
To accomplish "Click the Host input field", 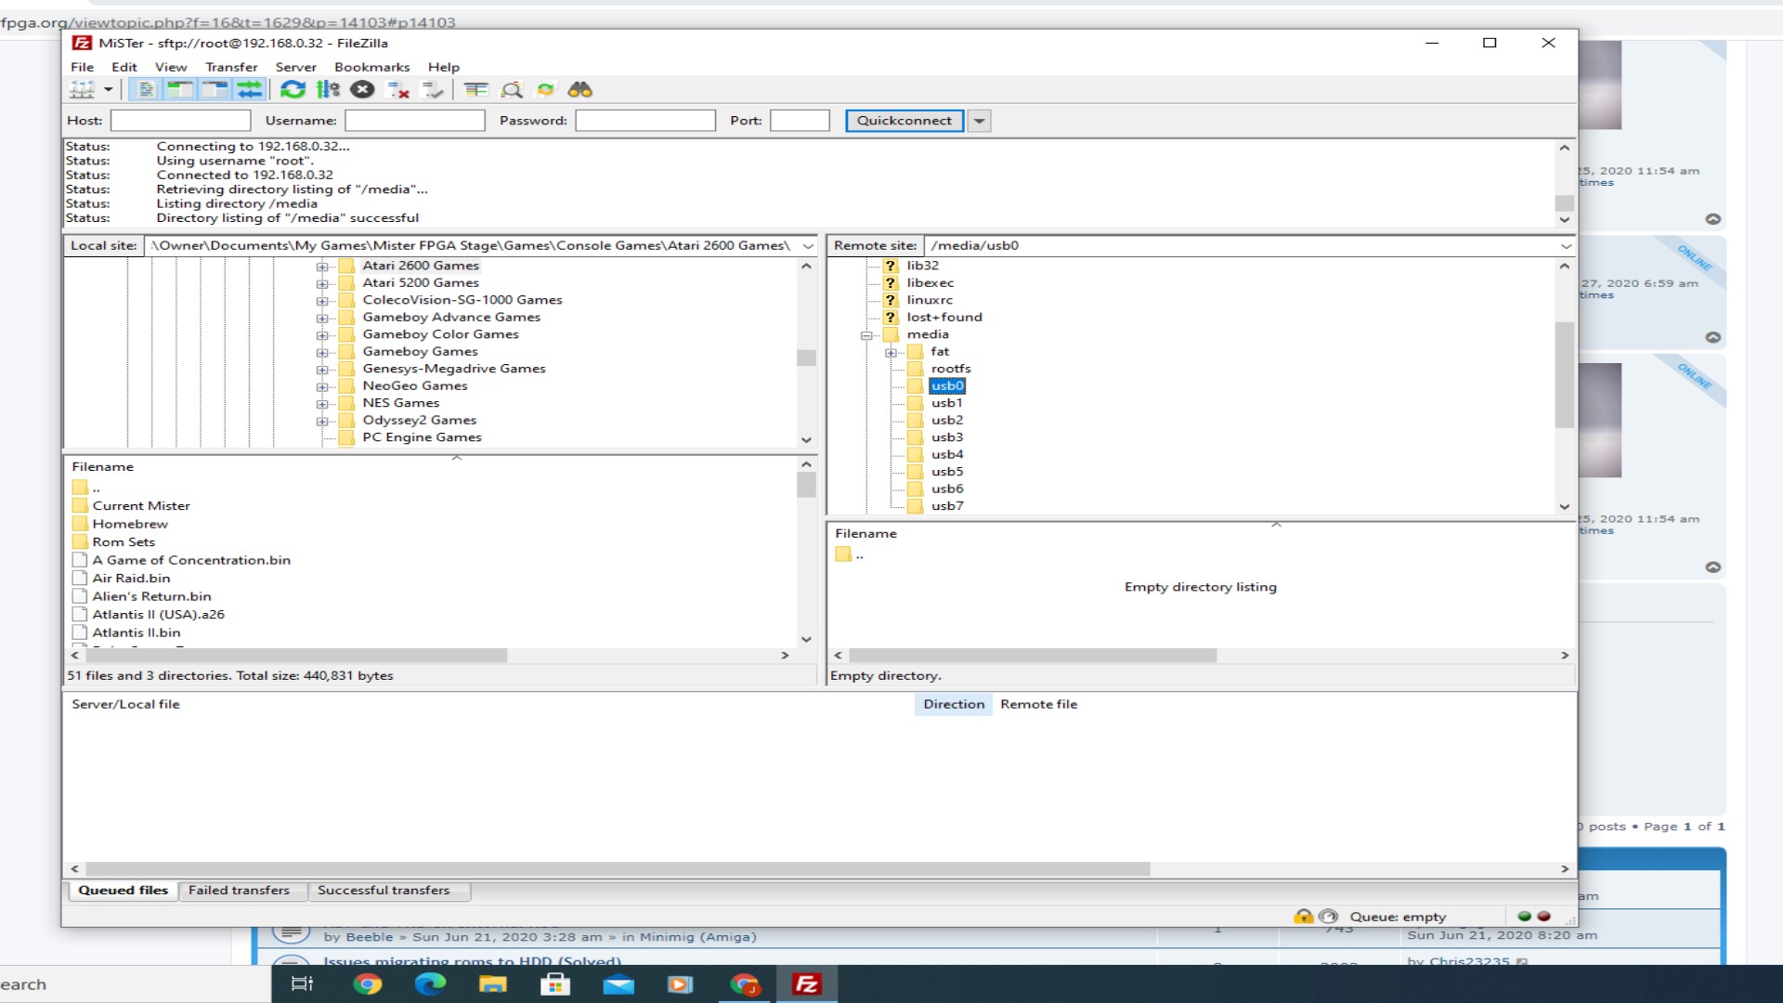I will [181, 120].
